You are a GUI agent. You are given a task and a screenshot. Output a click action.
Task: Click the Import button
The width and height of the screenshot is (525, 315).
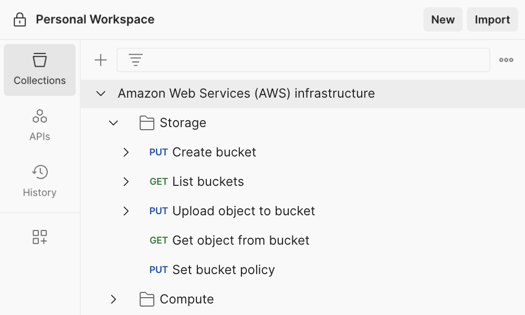pos(492,19)
